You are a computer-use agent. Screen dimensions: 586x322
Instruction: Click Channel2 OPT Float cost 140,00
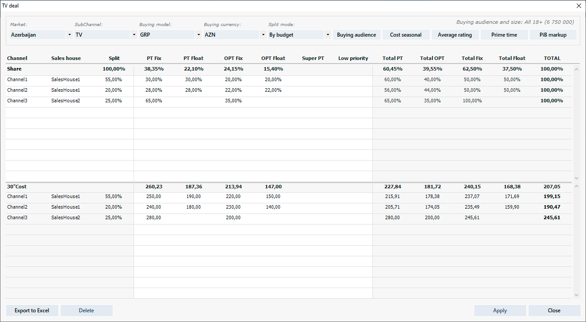coord(273,207)
